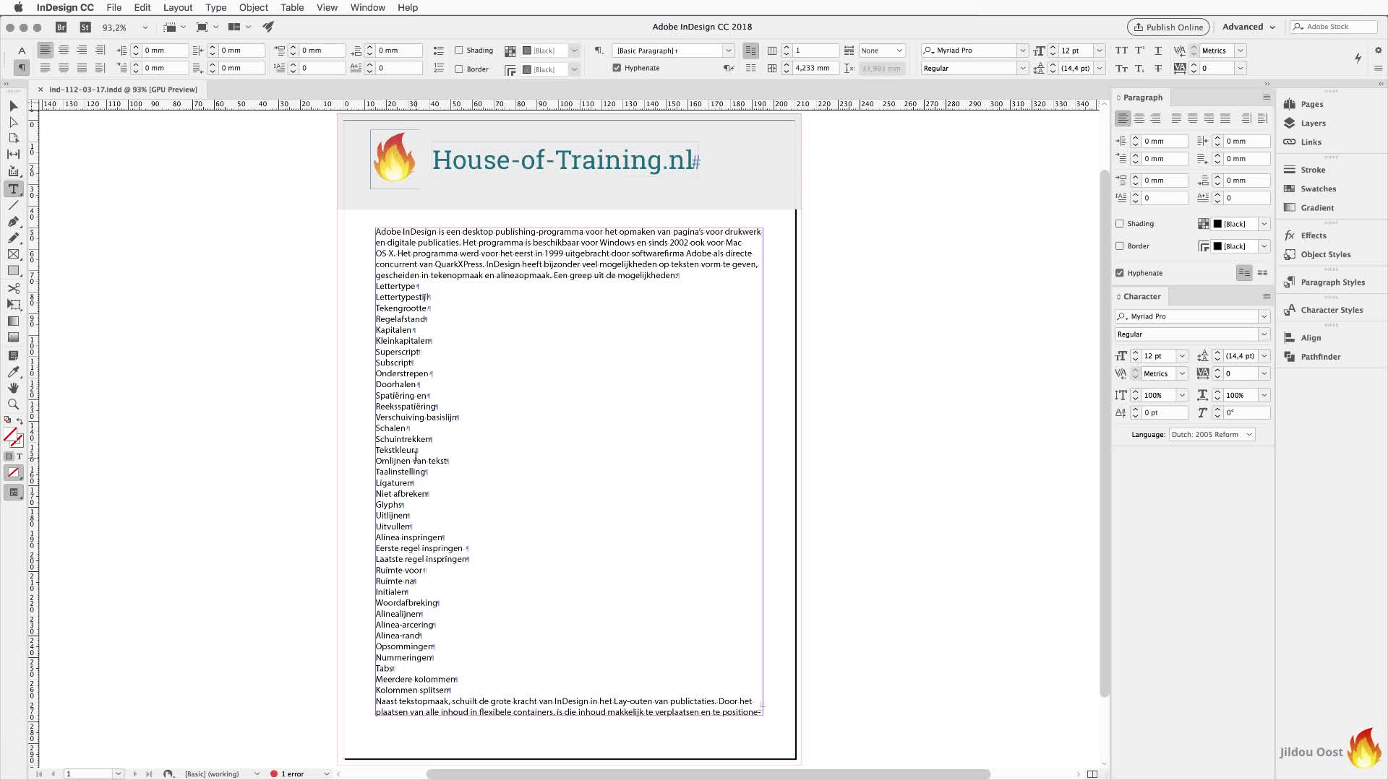Toggle All Caps (TT) button

1121,51
